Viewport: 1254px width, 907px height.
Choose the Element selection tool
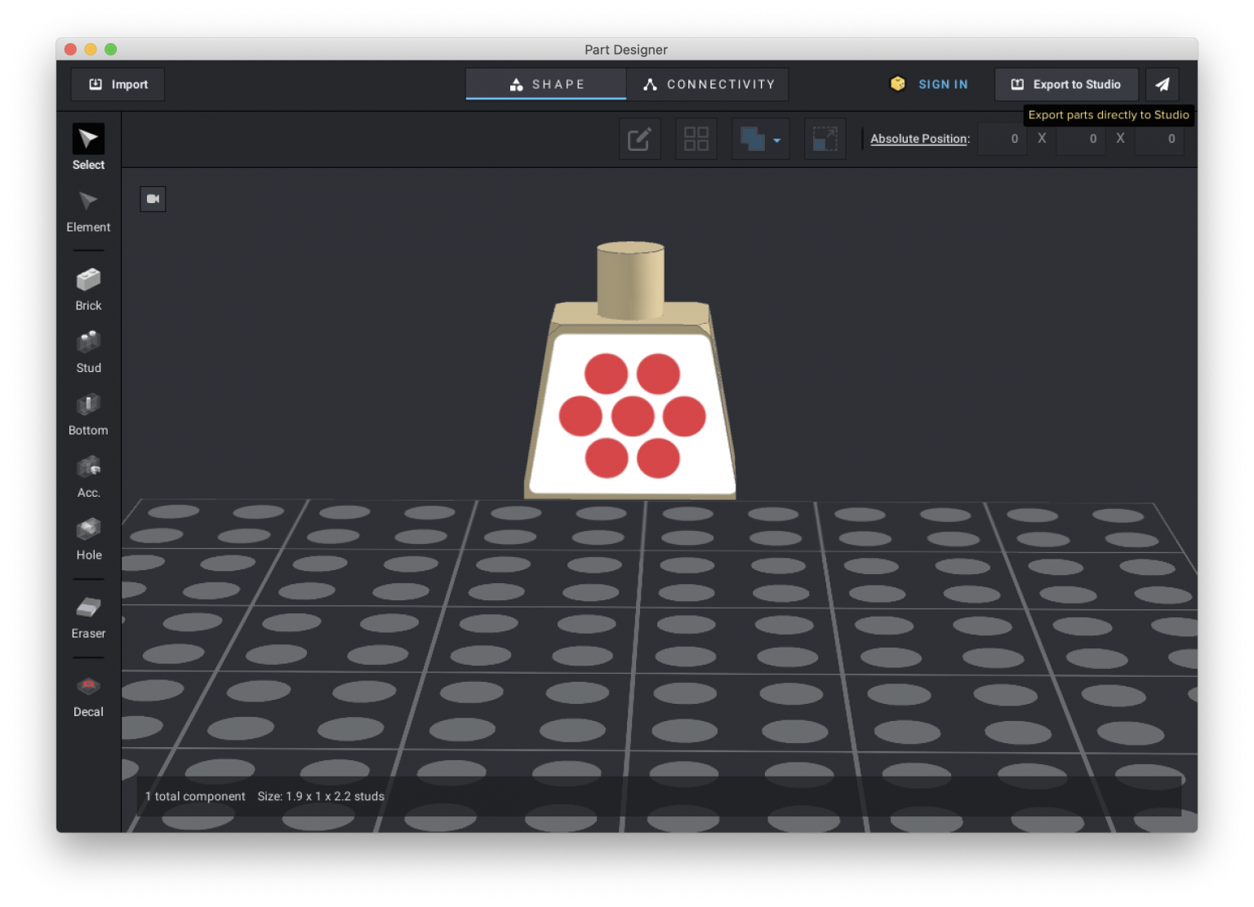coord(88,211)
